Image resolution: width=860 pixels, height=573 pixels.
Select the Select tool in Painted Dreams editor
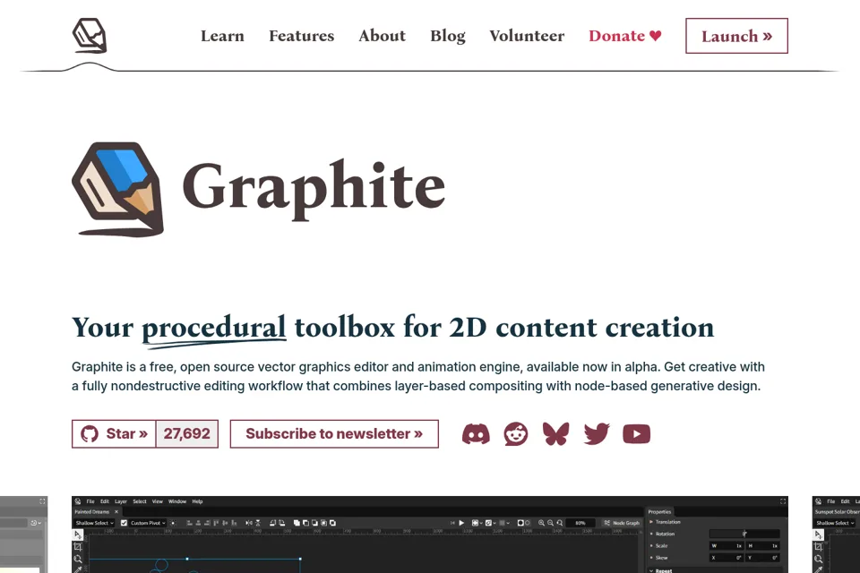point(78,535)
